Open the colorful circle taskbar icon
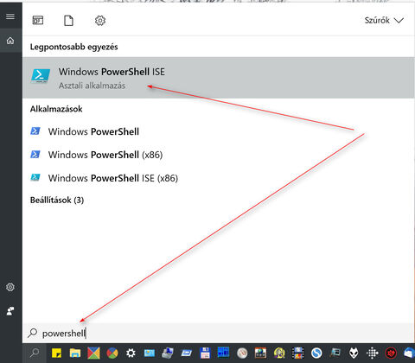This screenshot has height=363, width=415. coord(112,353)
